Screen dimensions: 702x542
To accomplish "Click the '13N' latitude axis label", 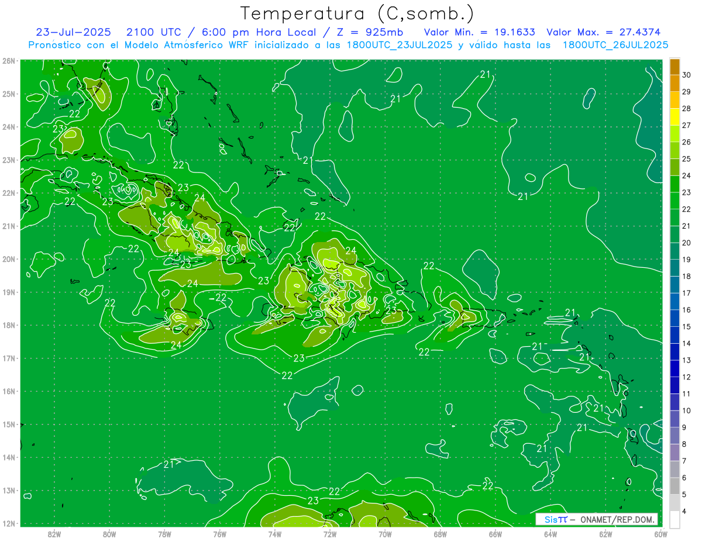I will coord(8,491).
